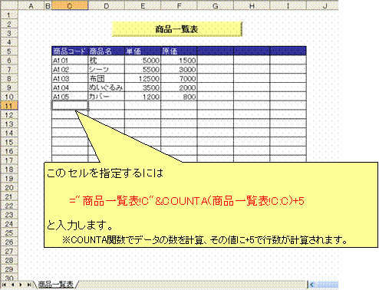The width and height of the screenshot is (379, 290).
Task: Select row 5 header
Action: (x=9, y=51)
